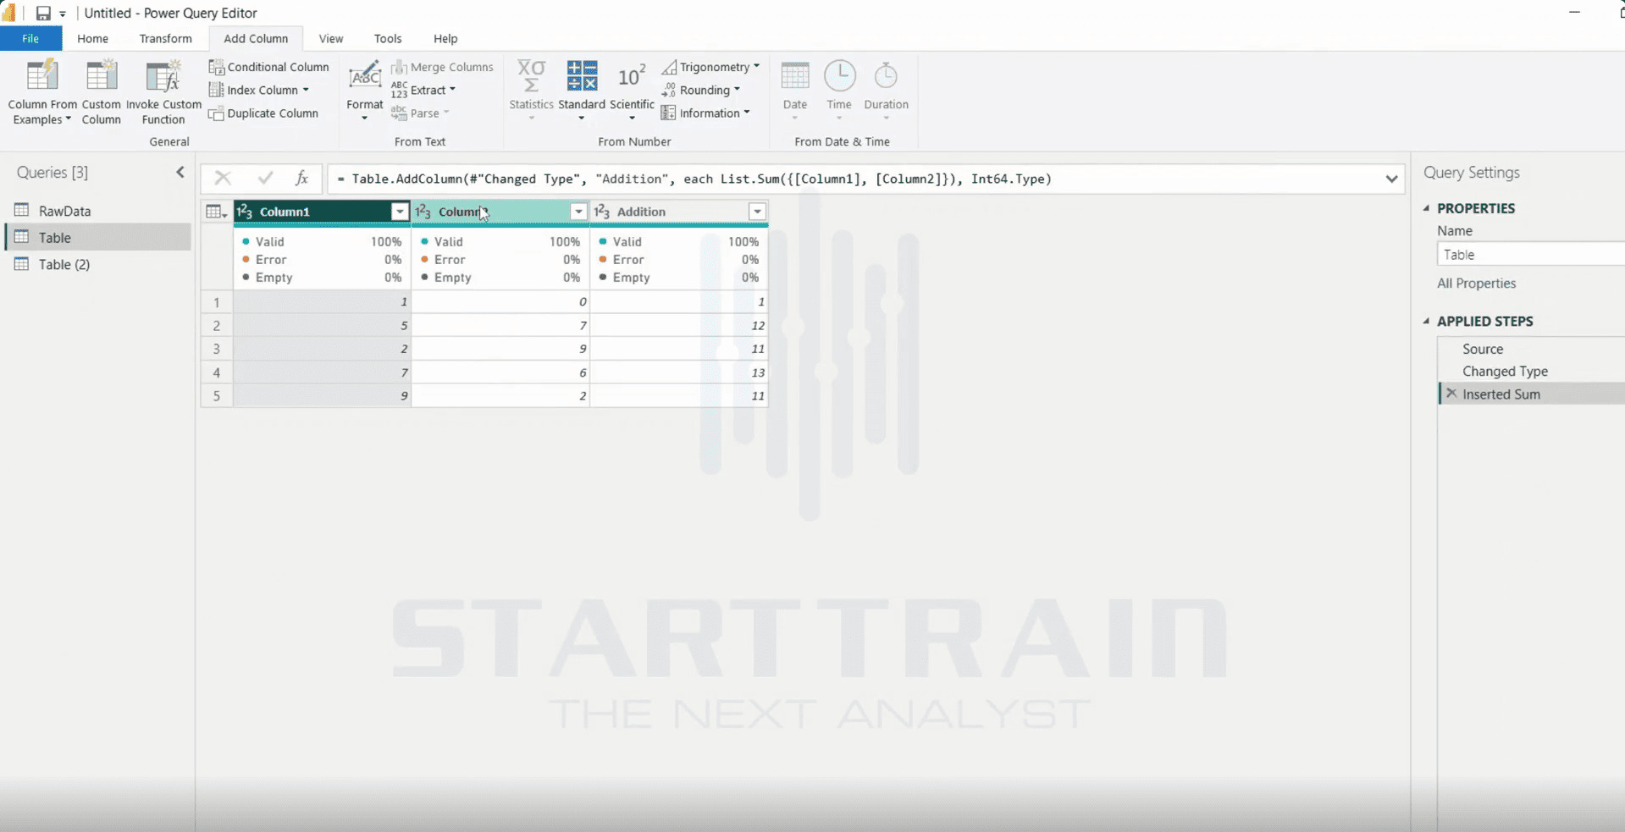Open Addition column filter dropdown
Viewport: 1625px width, 832px height.
click(x=757, y=212)
